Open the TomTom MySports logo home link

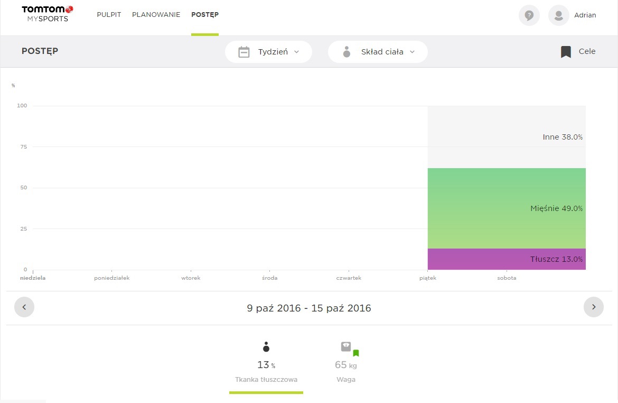48,14
